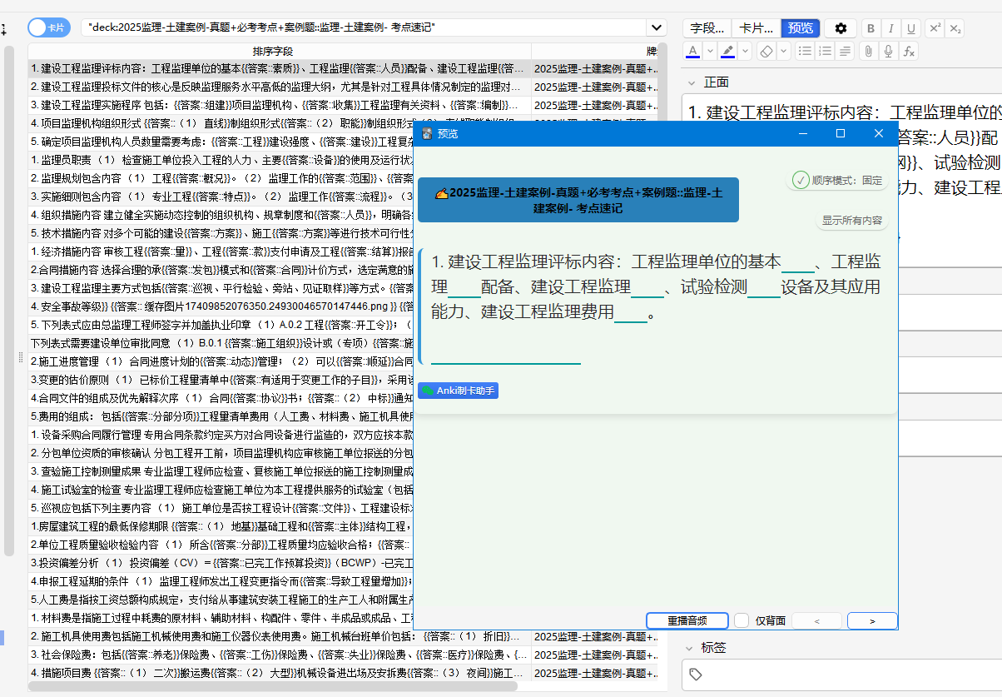The width and height of the screenshot is (1002, 697).
Task: Select row '4. 安全事故等级'
Action: [221, 306]
